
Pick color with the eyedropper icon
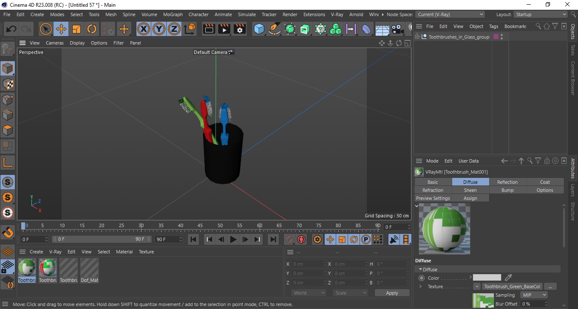point(508,278)
